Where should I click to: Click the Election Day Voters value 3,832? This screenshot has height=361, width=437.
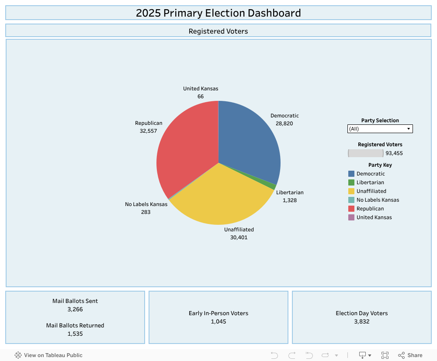tap(362, 321)
